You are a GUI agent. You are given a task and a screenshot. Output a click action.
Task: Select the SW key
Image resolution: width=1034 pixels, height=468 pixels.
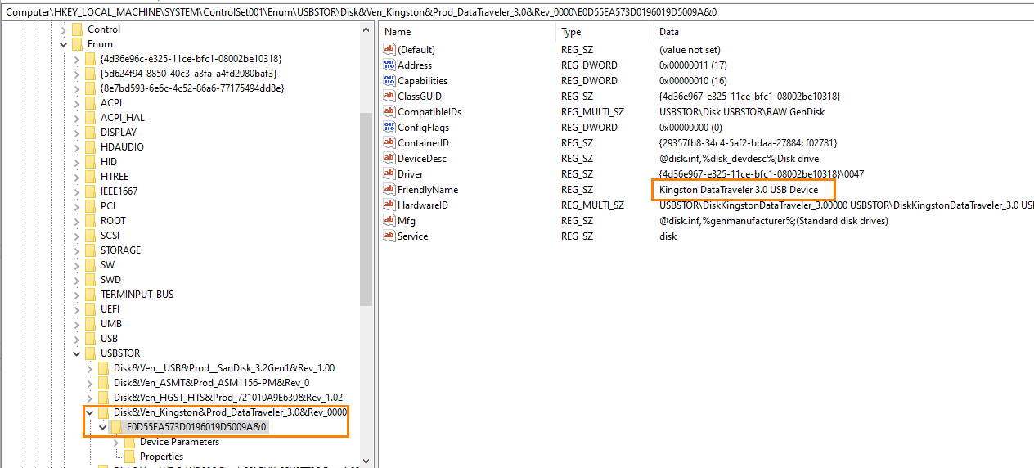(107, 265)
